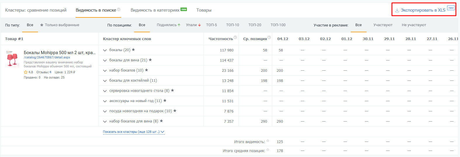Click the 30.11 date column header
Viewport: 460px width, 157px height.
tap(368, 39)
